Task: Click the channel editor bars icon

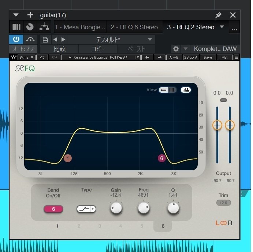Action: pyautogui.click(x=16, y=27)
